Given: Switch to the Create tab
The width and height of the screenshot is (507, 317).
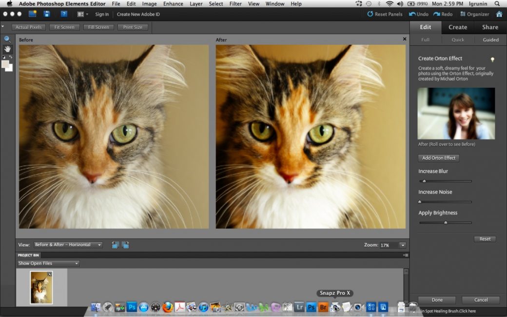Looking at the screenshot, I should pos(458,27).
